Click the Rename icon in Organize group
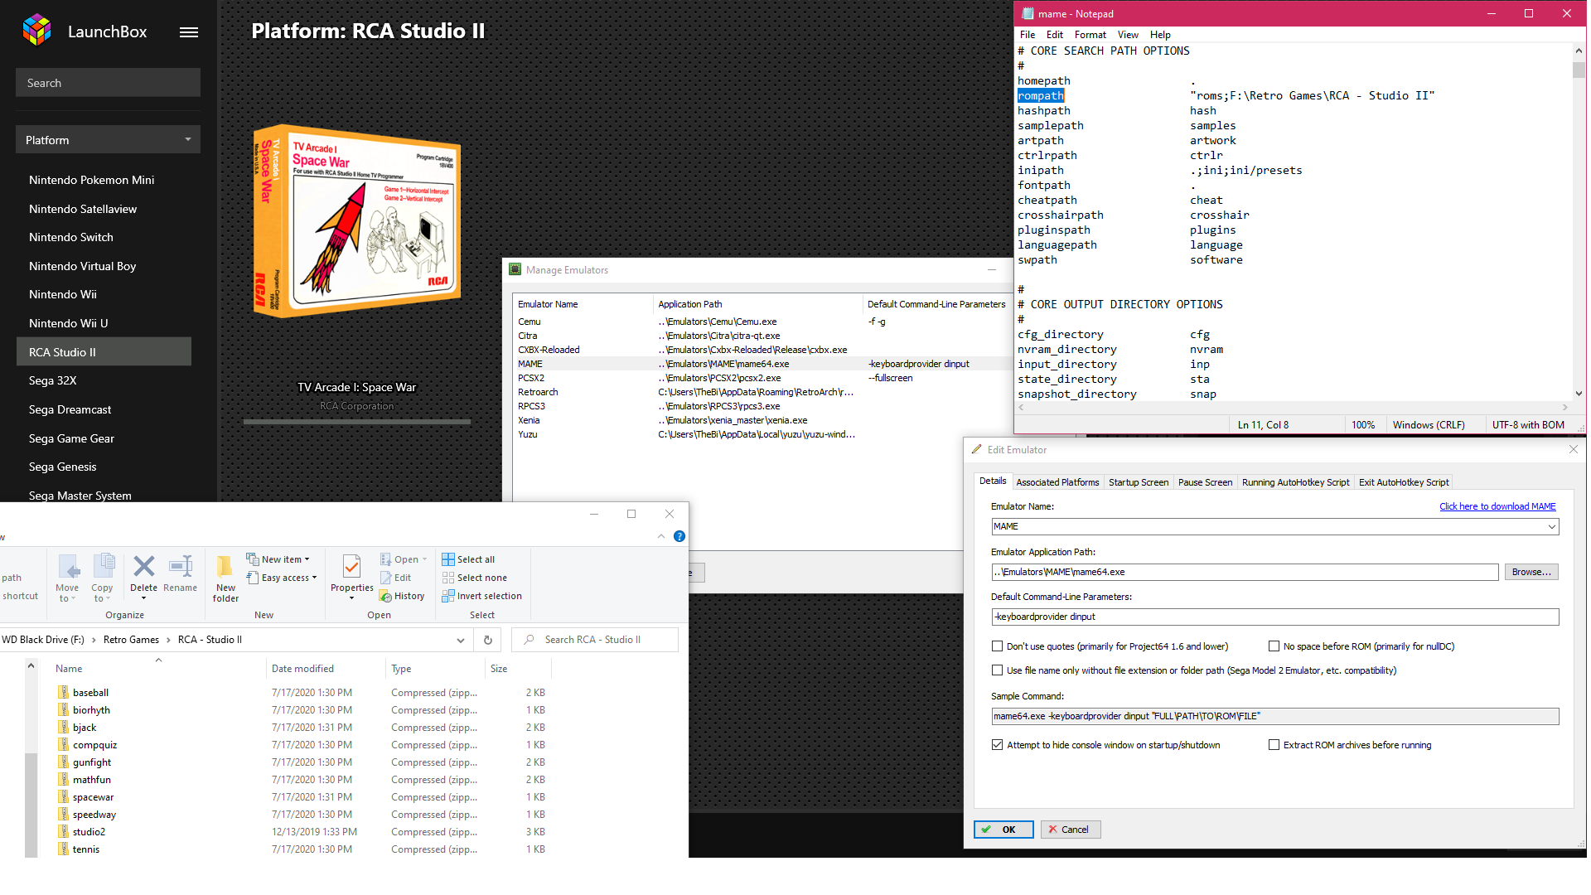This screenshot has width=1591, height=895. [x=180, y=568]
